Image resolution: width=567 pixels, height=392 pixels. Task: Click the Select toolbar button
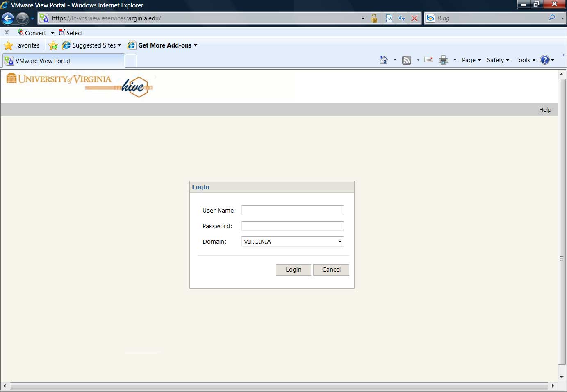(x=71, y=33)
